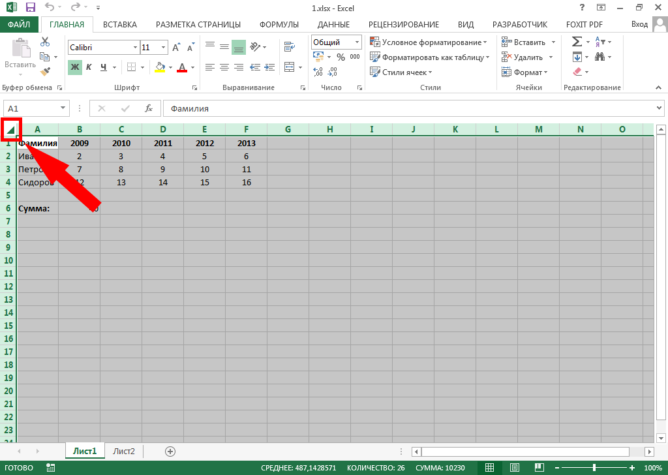Click the Cut scissors icon

(x=45, y=41)
